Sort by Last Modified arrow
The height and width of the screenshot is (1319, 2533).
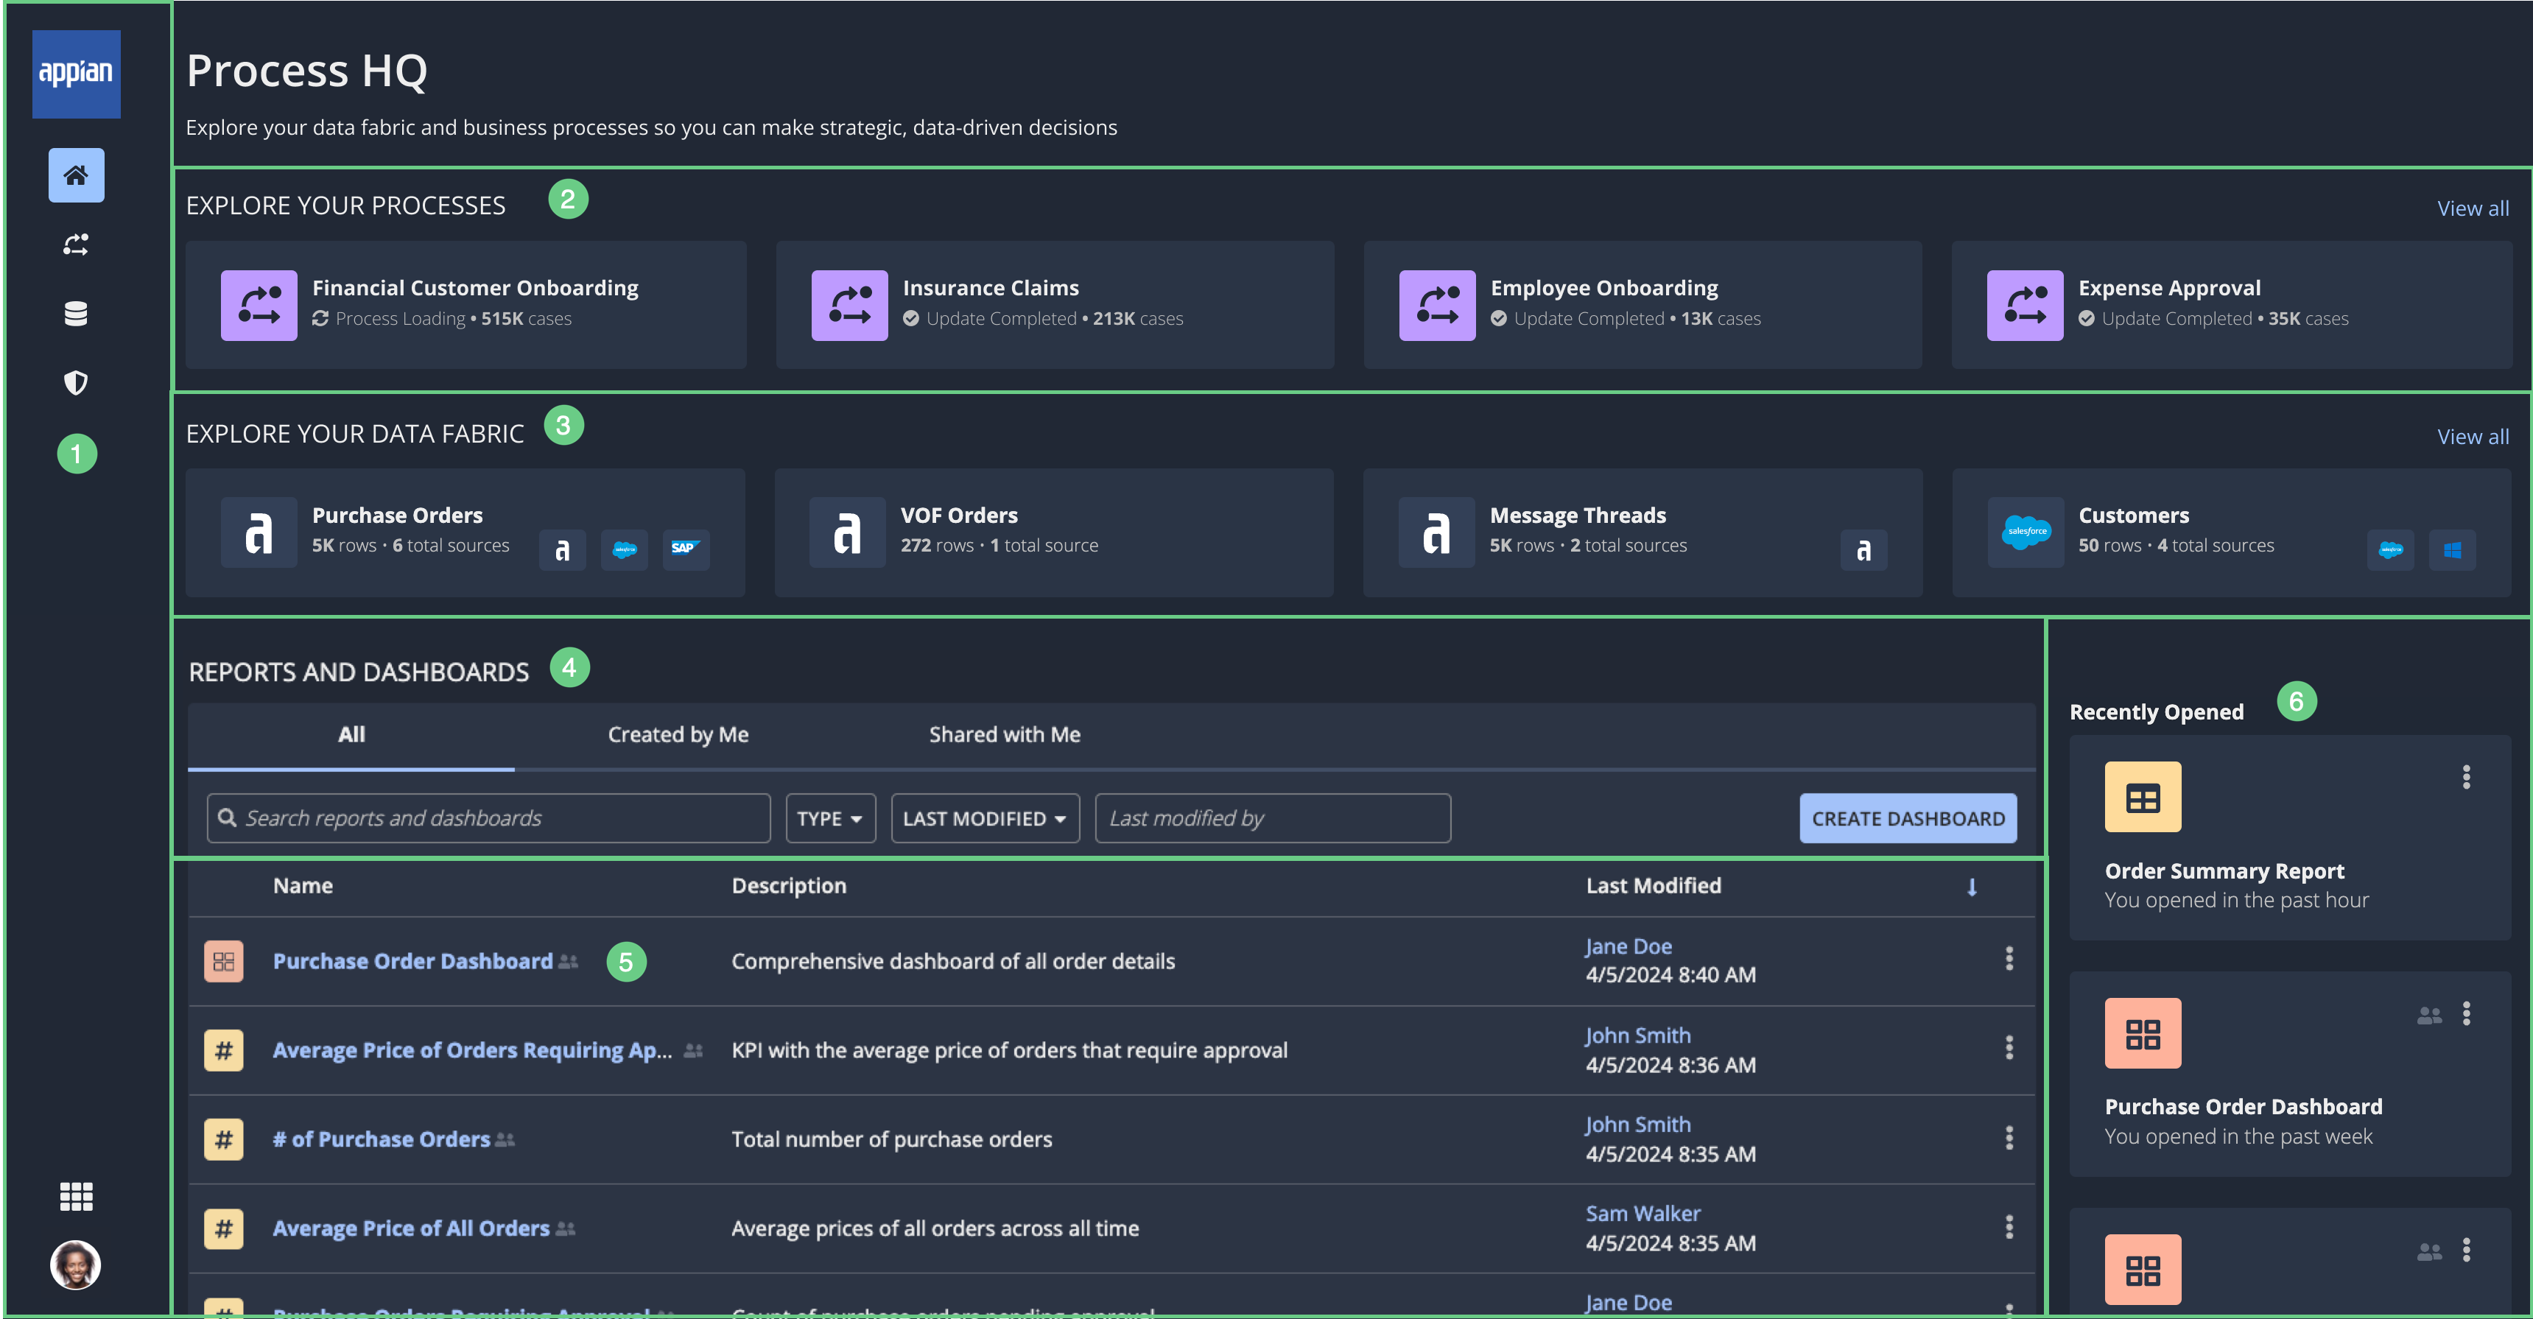(1972, 887)
